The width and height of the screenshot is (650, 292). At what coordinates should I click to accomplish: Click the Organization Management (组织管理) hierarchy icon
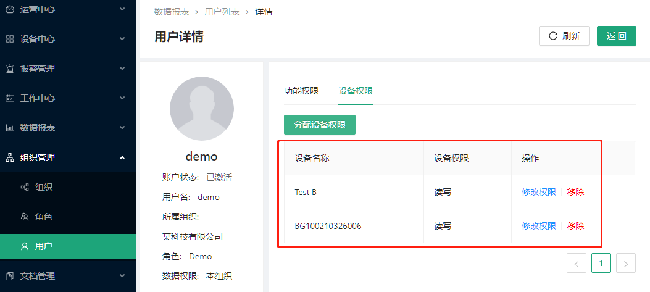point(10,157)
